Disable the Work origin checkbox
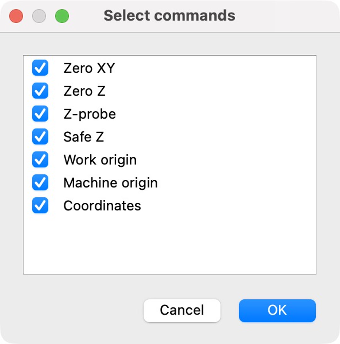 tap(40, 160)
